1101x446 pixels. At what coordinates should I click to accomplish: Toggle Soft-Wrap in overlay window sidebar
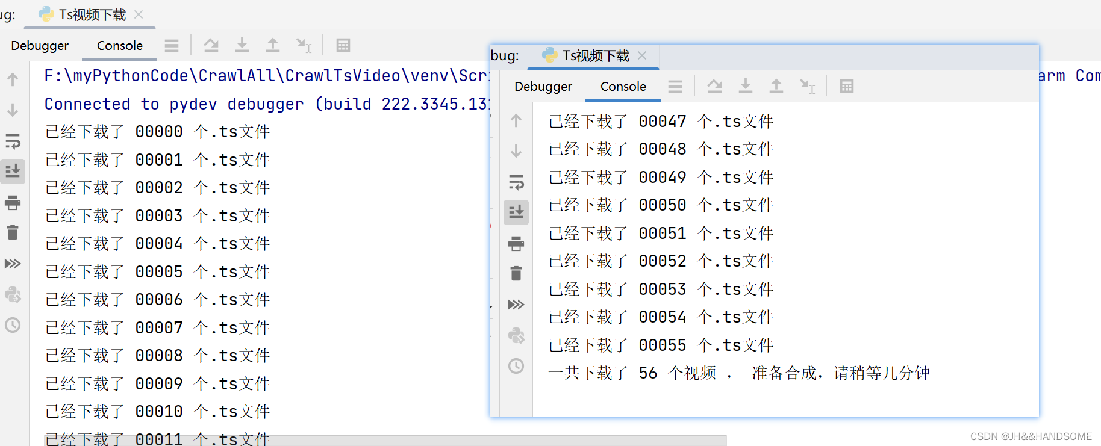click(516, 182)
